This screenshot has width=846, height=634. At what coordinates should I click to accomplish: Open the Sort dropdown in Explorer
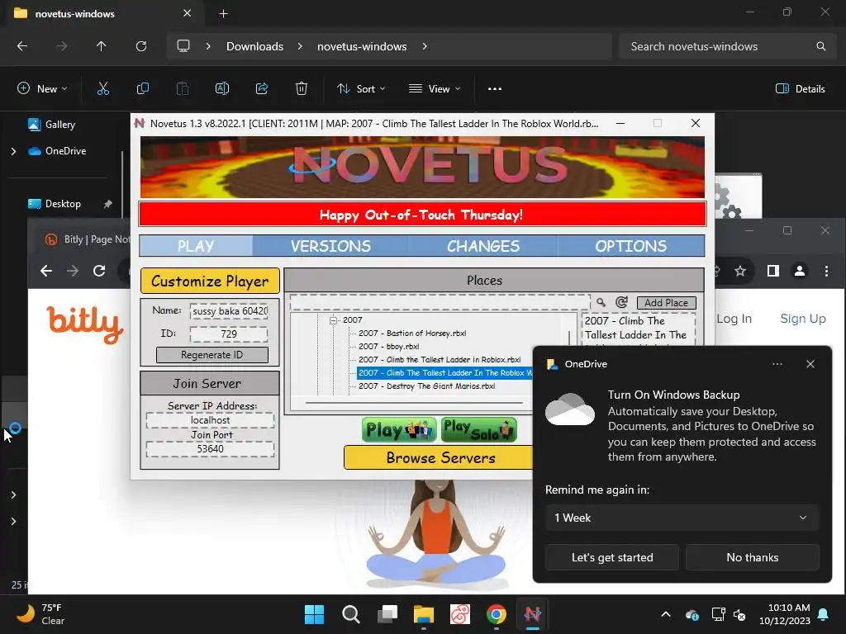pyautogui.click(x=361, y=89)
